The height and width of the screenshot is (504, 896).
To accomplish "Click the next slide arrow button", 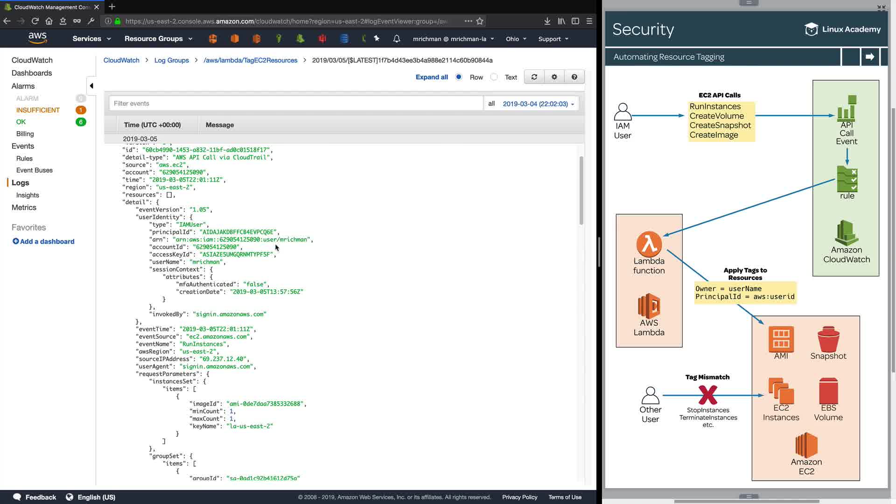I will click(x=870, y=57).
